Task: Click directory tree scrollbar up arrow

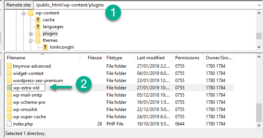Action: point(259,13)
